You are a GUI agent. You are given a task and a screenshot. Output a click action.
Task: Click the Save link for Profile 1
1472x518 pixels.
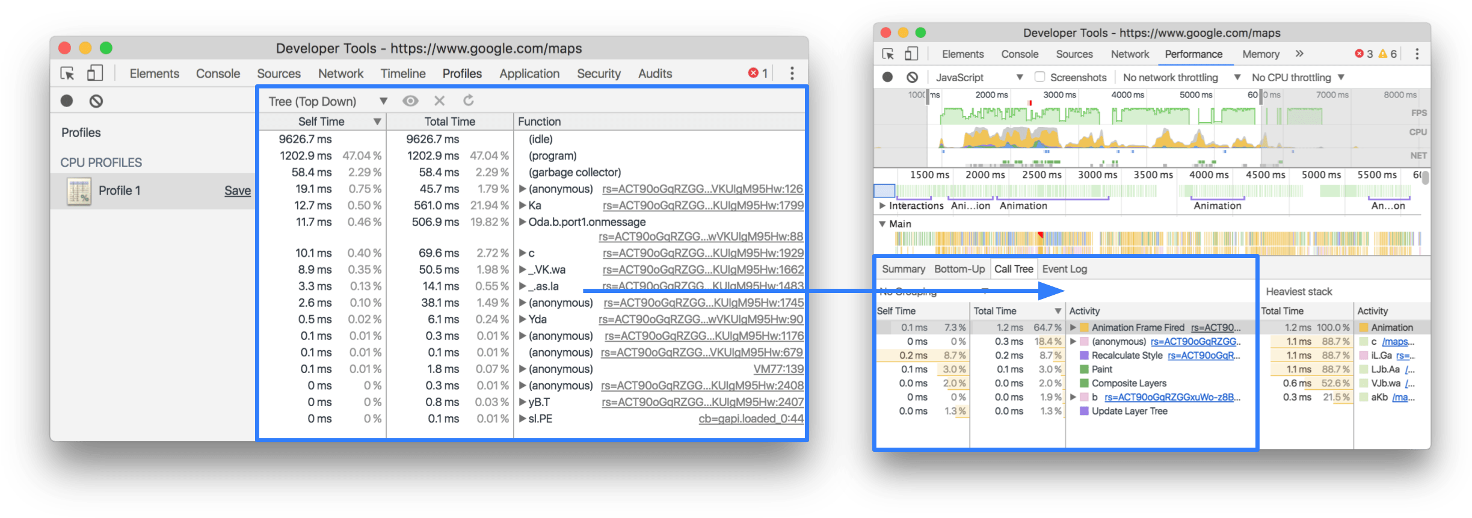pyautogui.click(x=237, y=191)
